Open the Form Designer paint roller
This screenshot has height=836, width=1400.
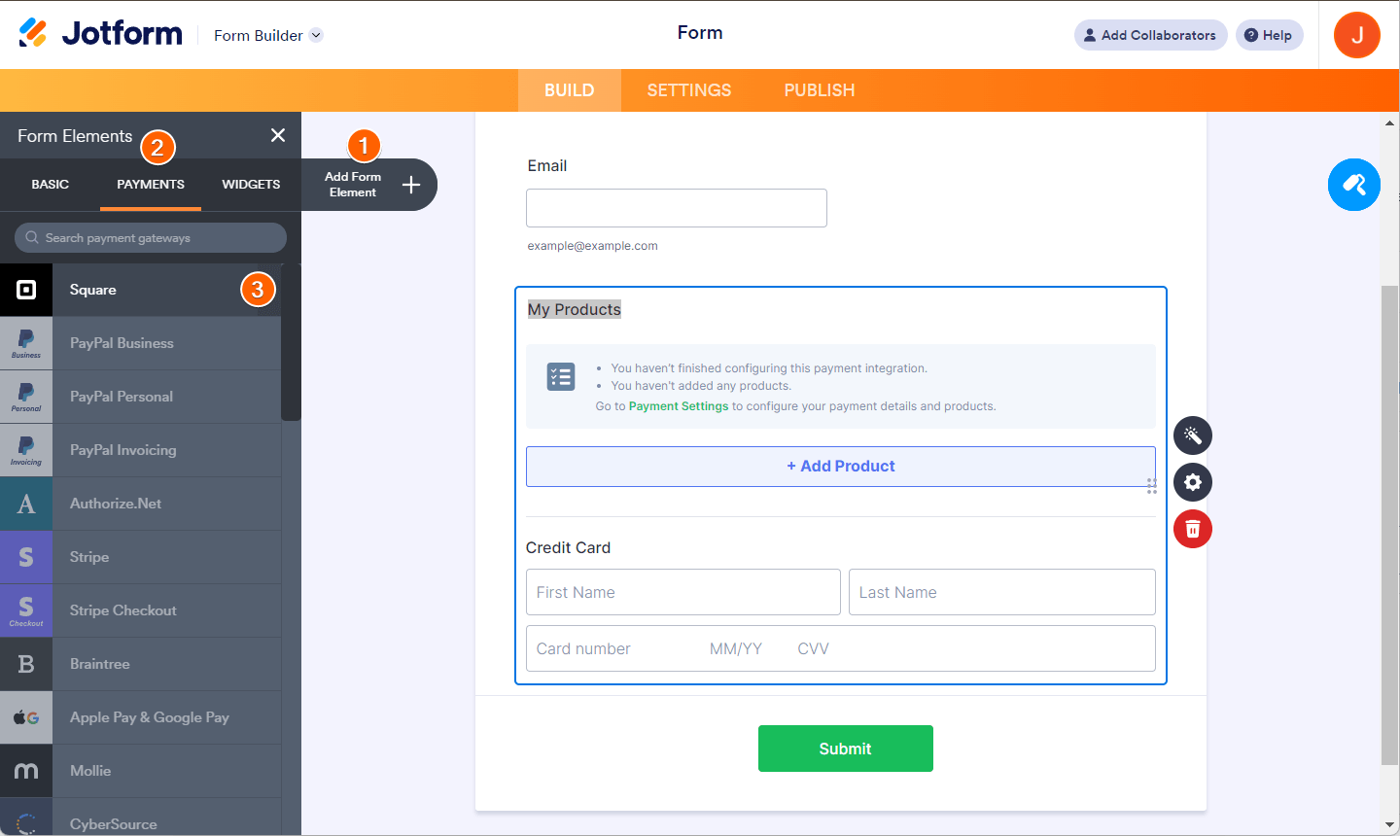(1354, 185)
